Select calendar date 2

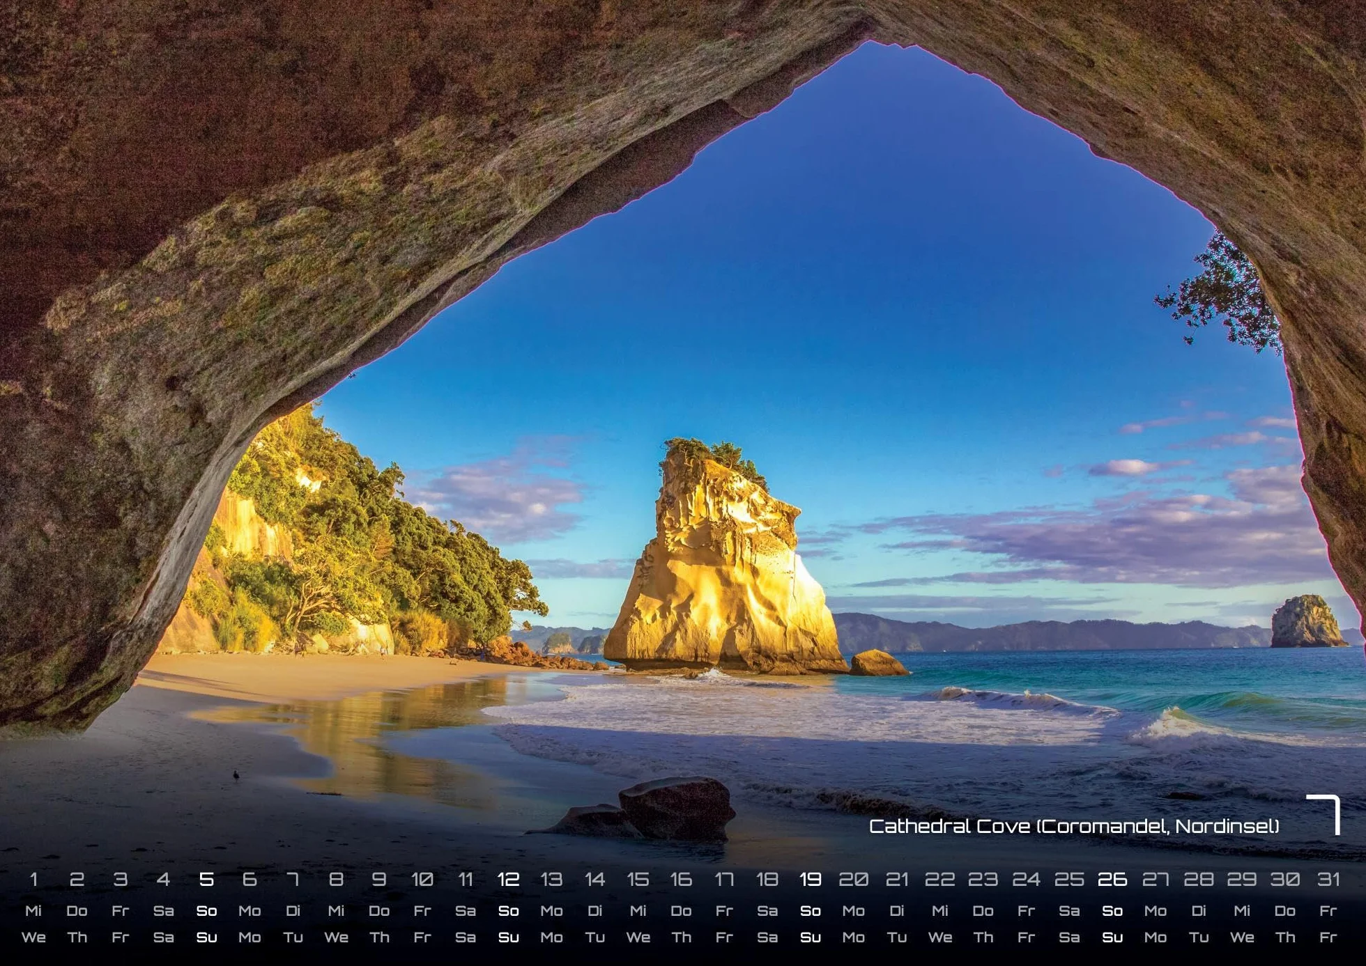point(77,880)
